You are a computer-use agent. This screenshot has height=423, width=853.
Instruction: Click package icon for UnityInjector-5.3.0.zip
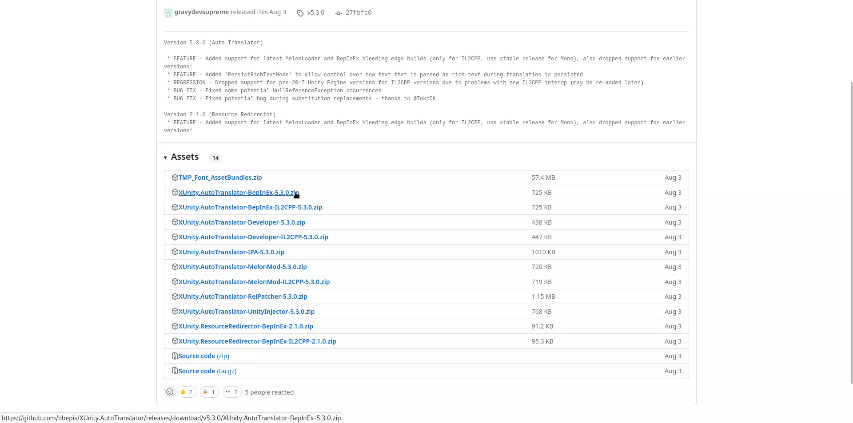point(175,312)
